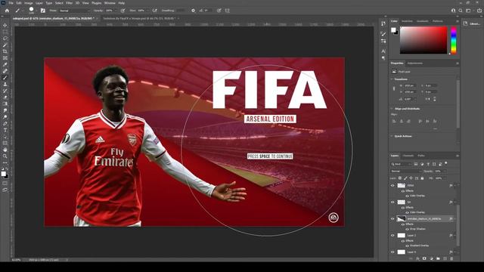Add a layer mask from Layers panel bottom
The image size is (484, 272).
424,258
